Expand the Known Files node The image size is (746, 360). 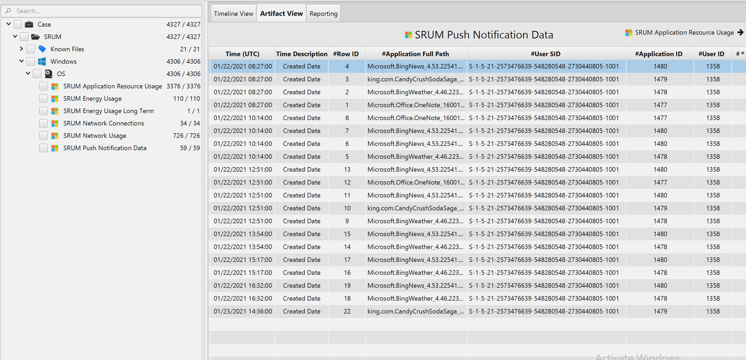click(x=21, y=49)
